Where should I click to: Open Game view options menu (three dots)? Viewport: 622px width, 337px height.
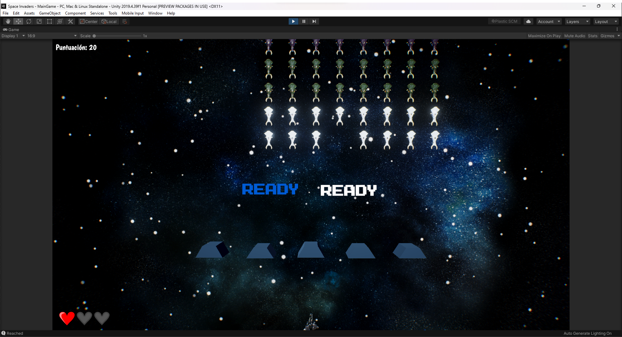click(x=617, y=29)
